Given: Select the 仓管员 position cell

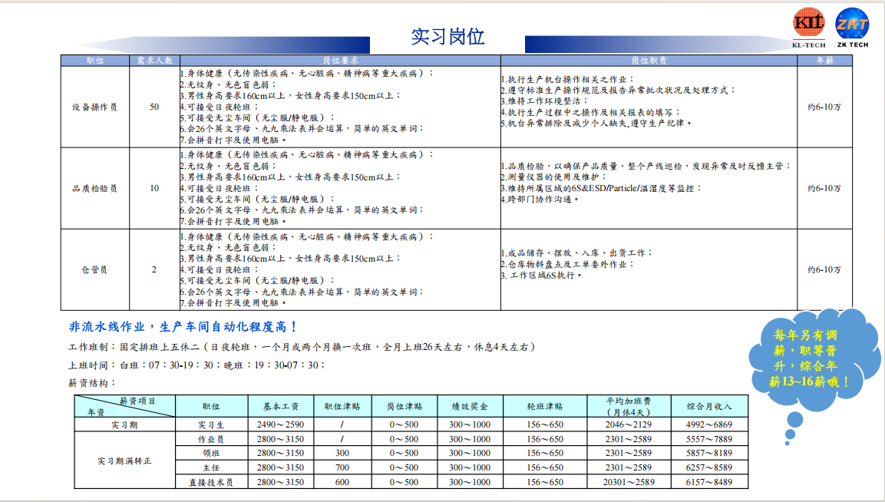Looking at the screenshot, I should pos(95,269).
